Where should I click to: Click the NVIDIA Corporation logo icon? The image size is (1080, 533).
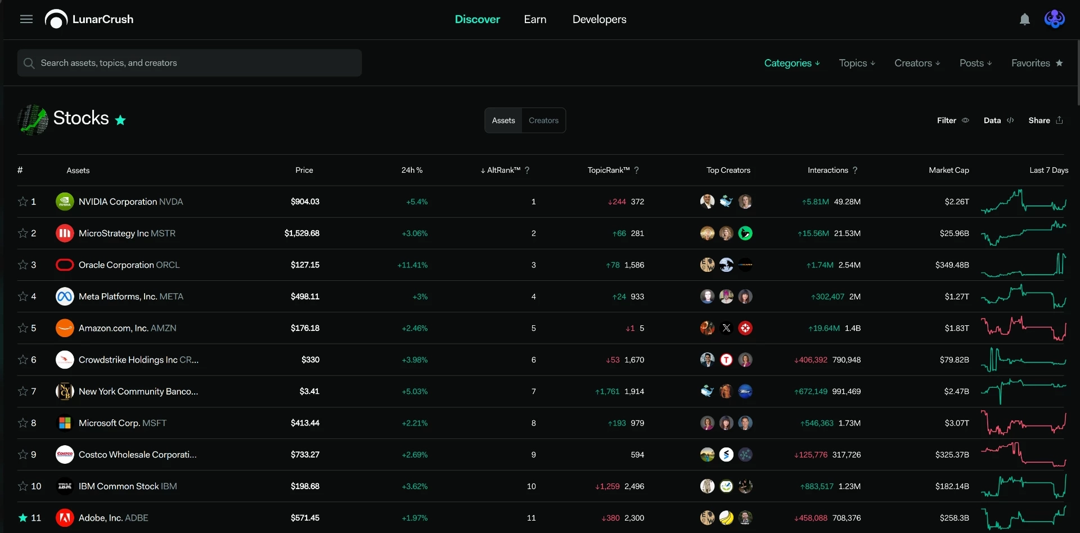click(65, 201)
